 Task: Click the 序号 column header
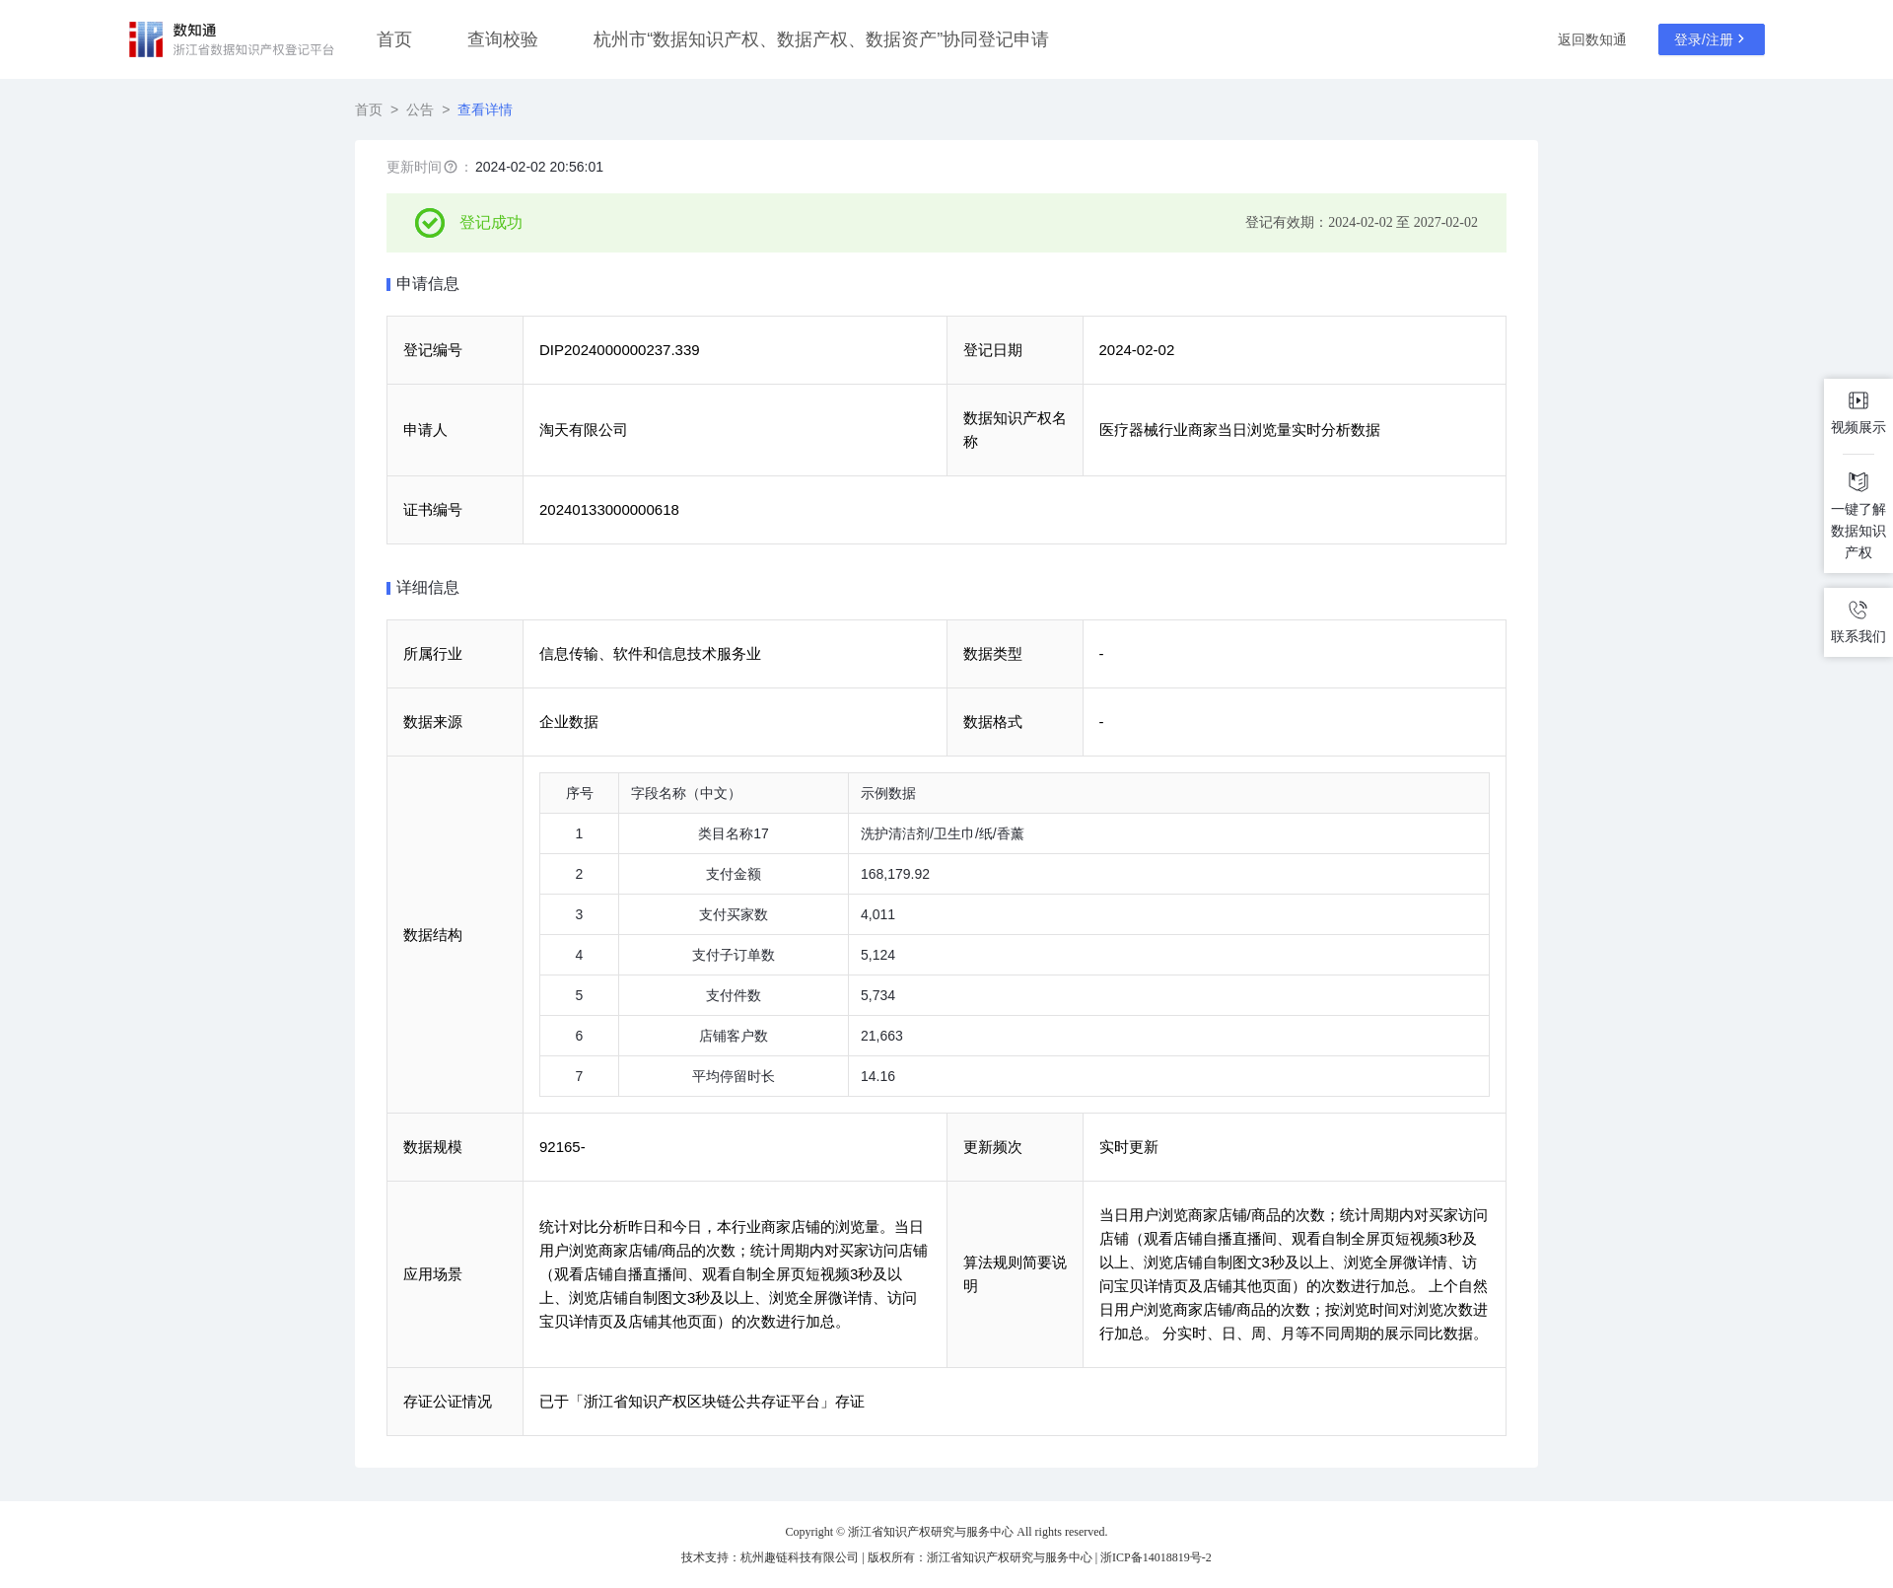point(580,794)
